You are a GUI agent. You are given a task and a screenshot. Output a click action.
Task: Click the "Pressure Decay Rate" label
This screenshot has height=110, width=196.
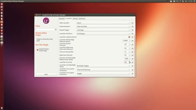click(x=66, y=52)
